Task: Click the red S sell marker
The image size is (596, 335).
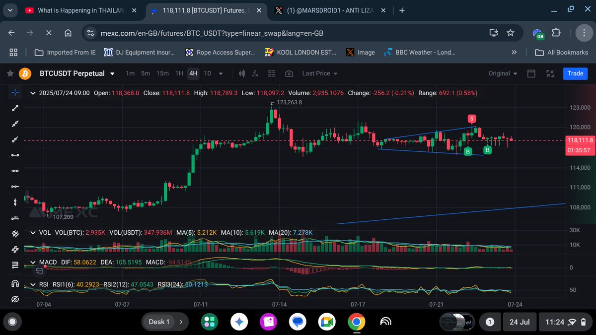Action: [472, 119]
